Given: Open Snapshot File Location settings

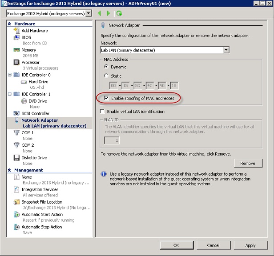Looking at the screenshot, I should coord(42,202).
